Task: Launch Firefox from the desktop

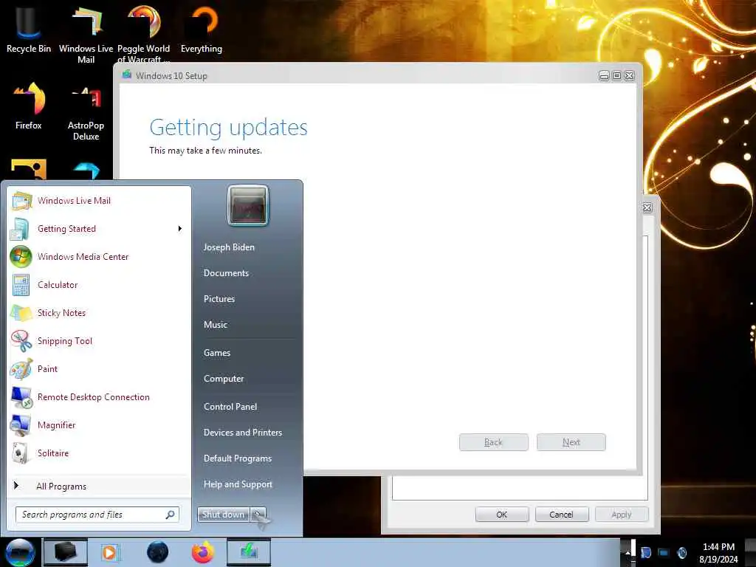Action: point(29,106)
